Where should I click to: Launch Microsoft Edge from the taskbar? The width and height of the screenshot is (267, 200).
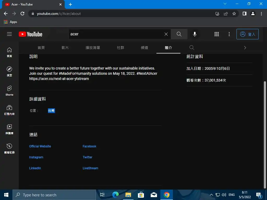point(115,195)
